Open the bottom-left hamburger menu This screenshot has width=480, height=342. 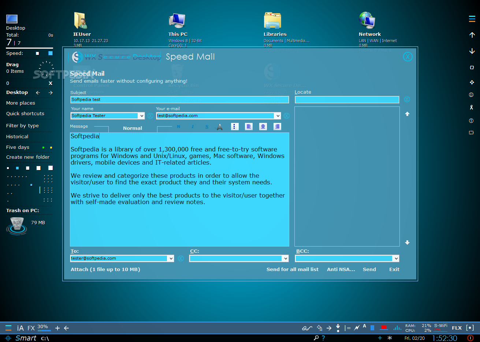click(x=8, y=328)
